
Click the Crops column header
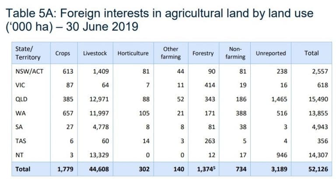tap(63, 53)
